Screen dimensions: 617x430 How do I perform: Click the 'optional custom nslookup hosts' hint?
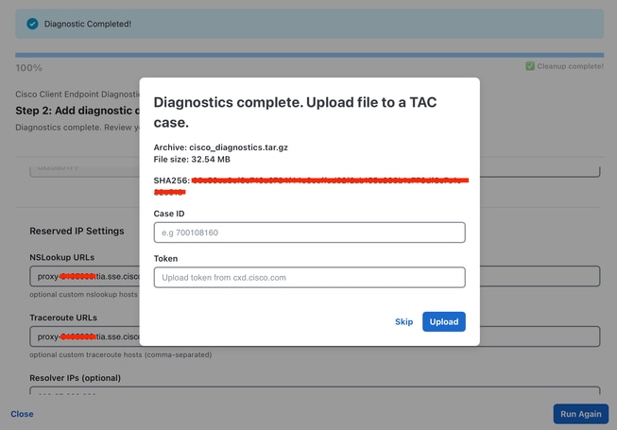83,295
